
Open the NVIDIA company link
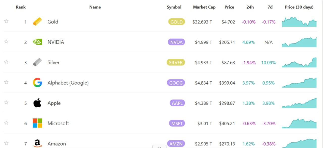(x=56, y=42)
